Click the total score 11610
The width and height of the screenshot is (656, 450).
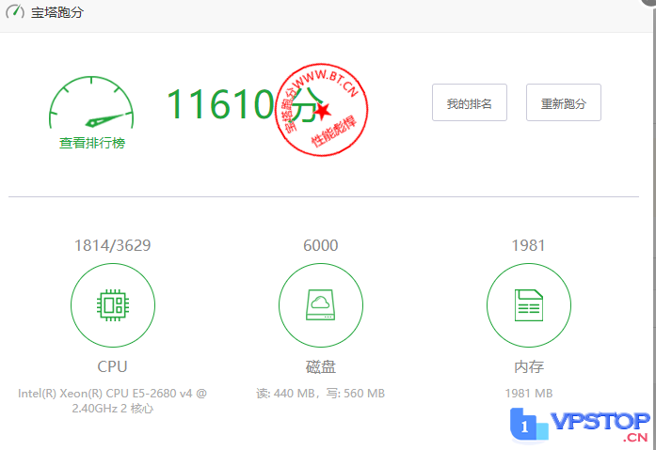[220, 104]
